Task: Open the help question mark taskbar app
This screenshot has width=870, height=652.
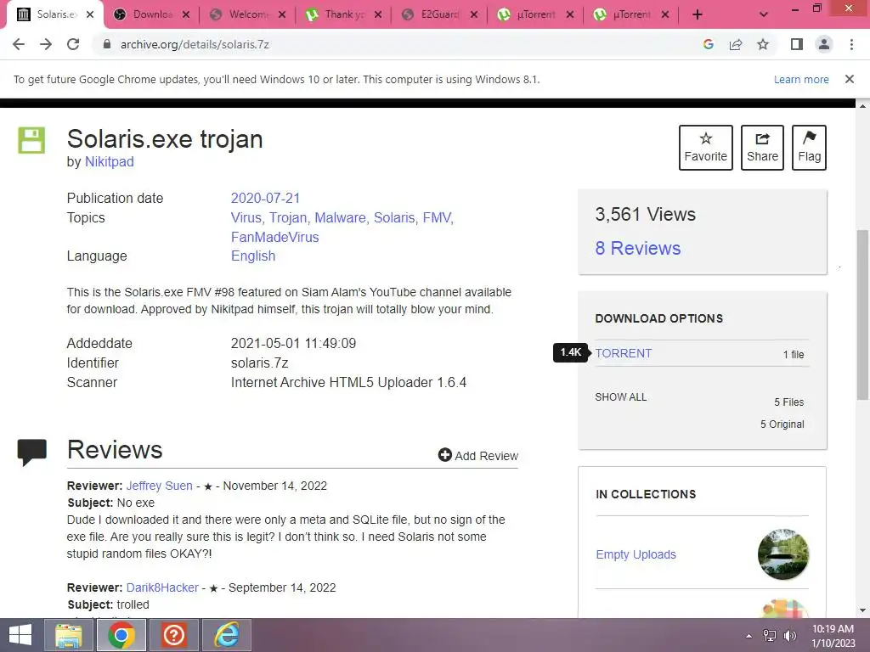Action: (173, 635)
